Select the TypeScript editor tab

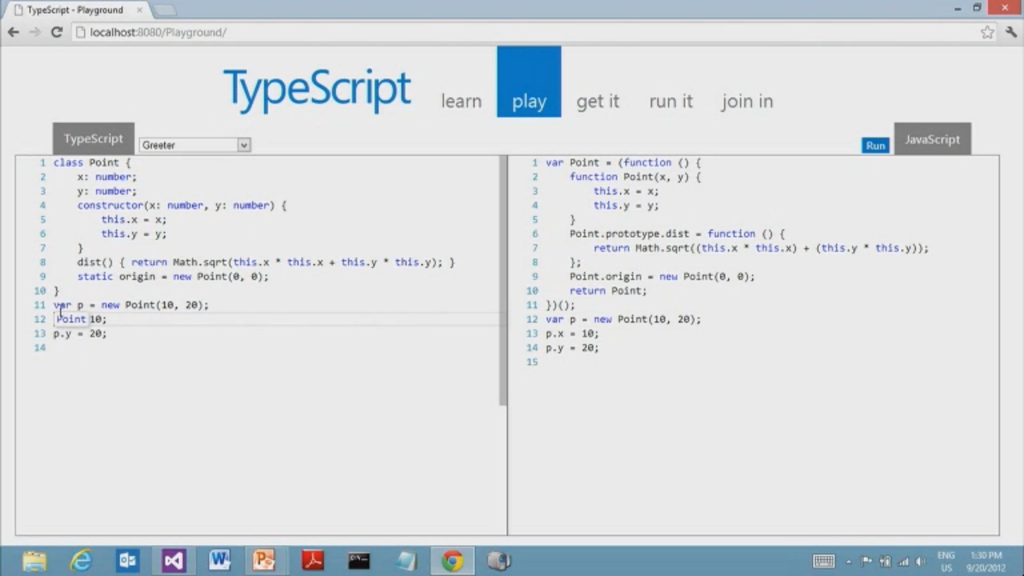tap(93, 139)
